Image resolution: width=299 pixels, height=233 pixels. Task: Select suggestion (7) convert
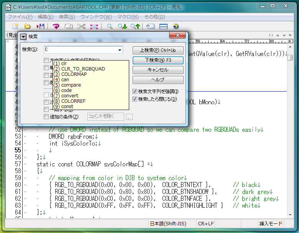coord(91,95)
